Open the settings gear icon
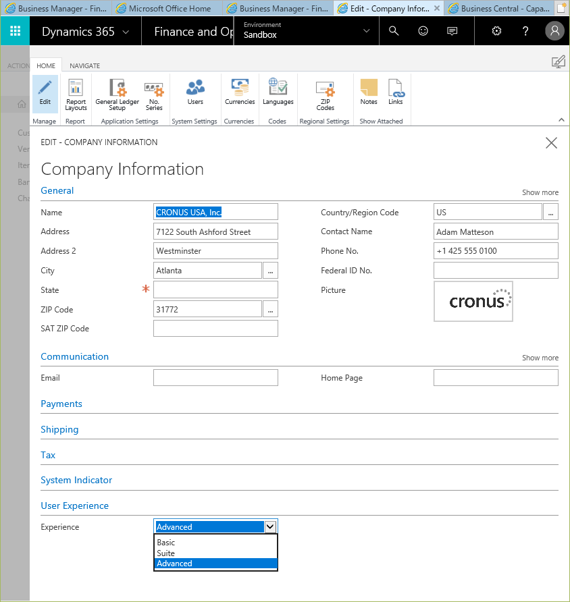 click(x=496, y=31)
